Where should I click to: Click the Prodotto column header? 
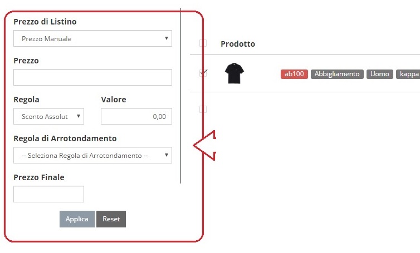pos(238,44)
